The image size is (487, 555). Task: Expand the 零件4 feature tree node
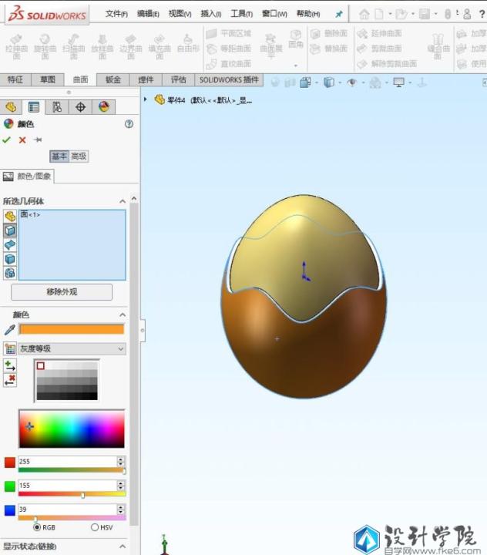click(x=146, y=99)
